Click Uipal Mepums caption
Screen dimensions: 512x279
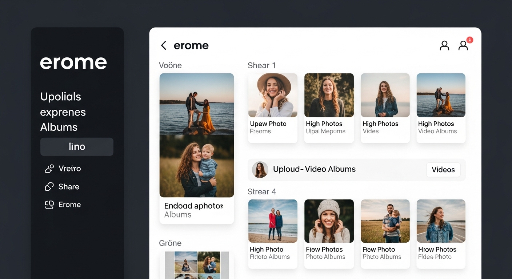pyautogui.click(x=325, y=132)
